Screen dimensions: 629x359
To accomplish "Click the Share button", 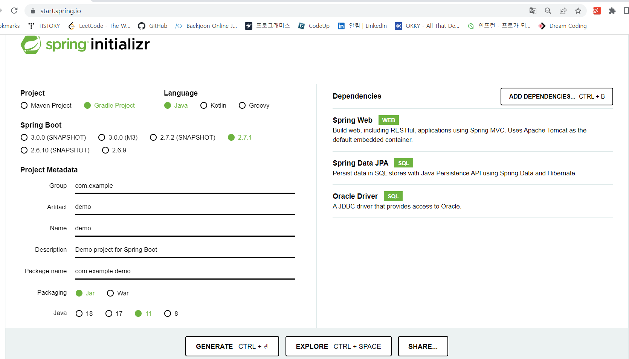I will click(423, 346).
